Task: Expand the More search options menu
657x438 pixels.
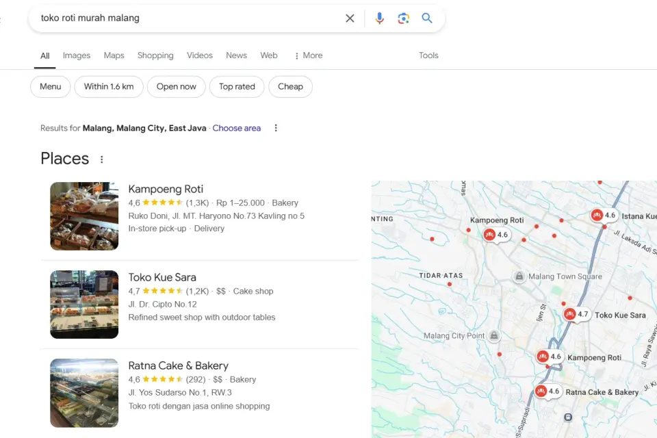Action: tap(309, 55)
